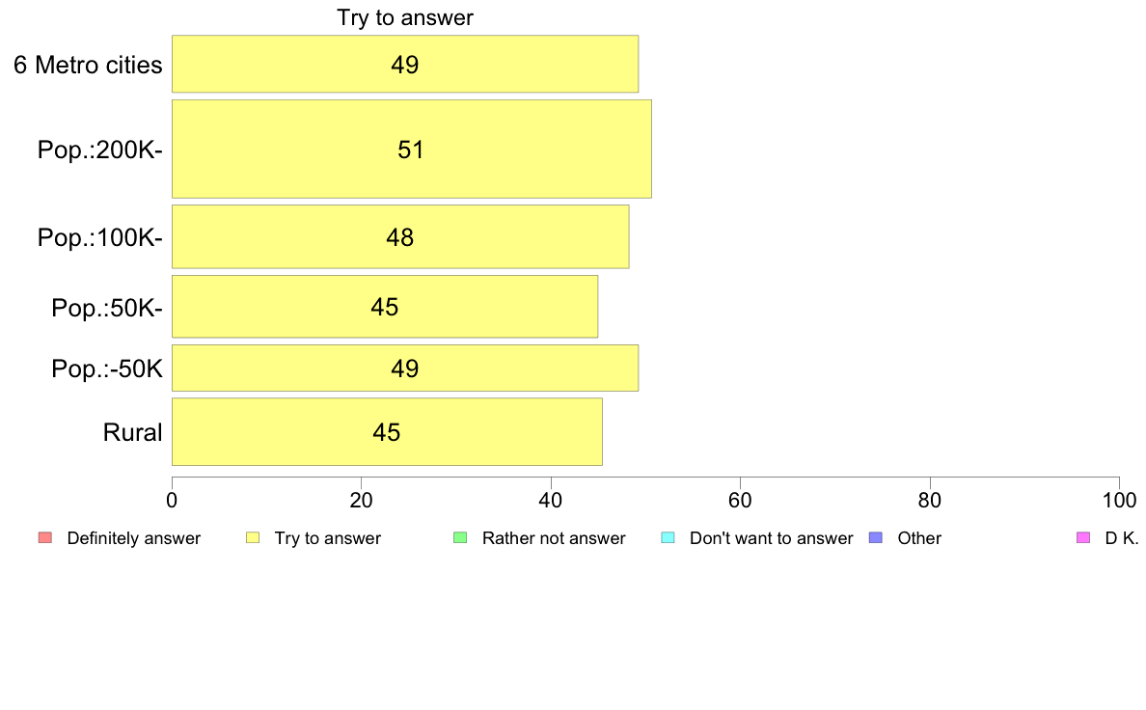Select the Rural bar showing 45

point(388,431)
